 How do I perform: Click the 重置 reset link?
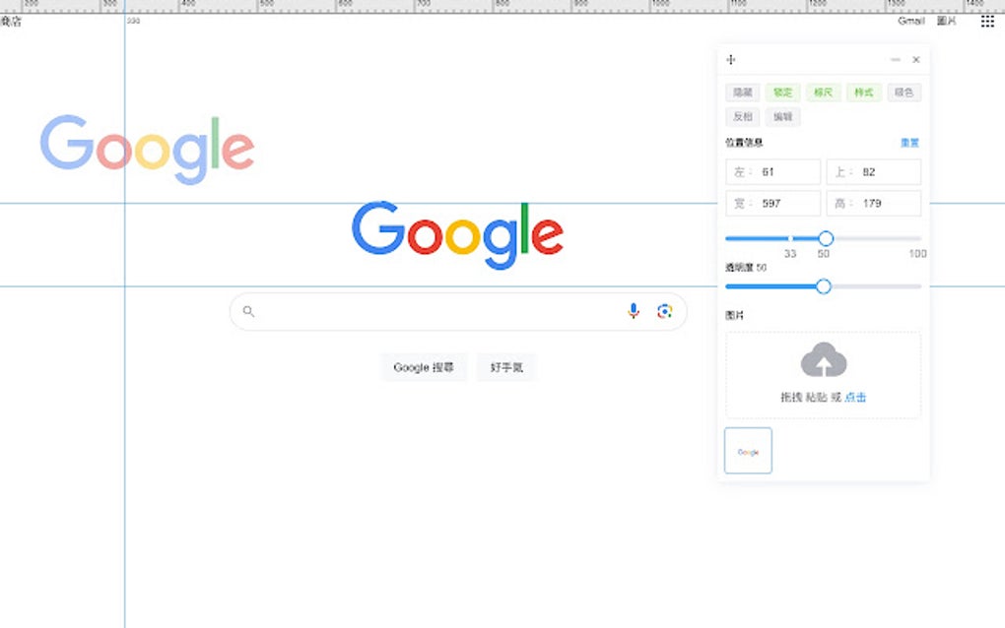coord(909,142)
